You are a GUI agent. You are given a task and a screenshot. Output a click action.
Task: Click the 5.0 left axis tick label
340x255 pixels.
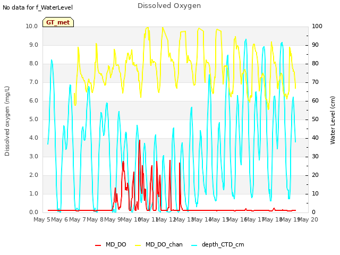tap(33, 119)
